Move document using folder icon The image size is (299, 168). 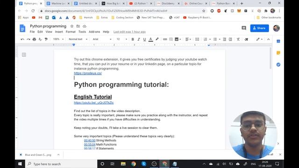(x=78, y=26)
